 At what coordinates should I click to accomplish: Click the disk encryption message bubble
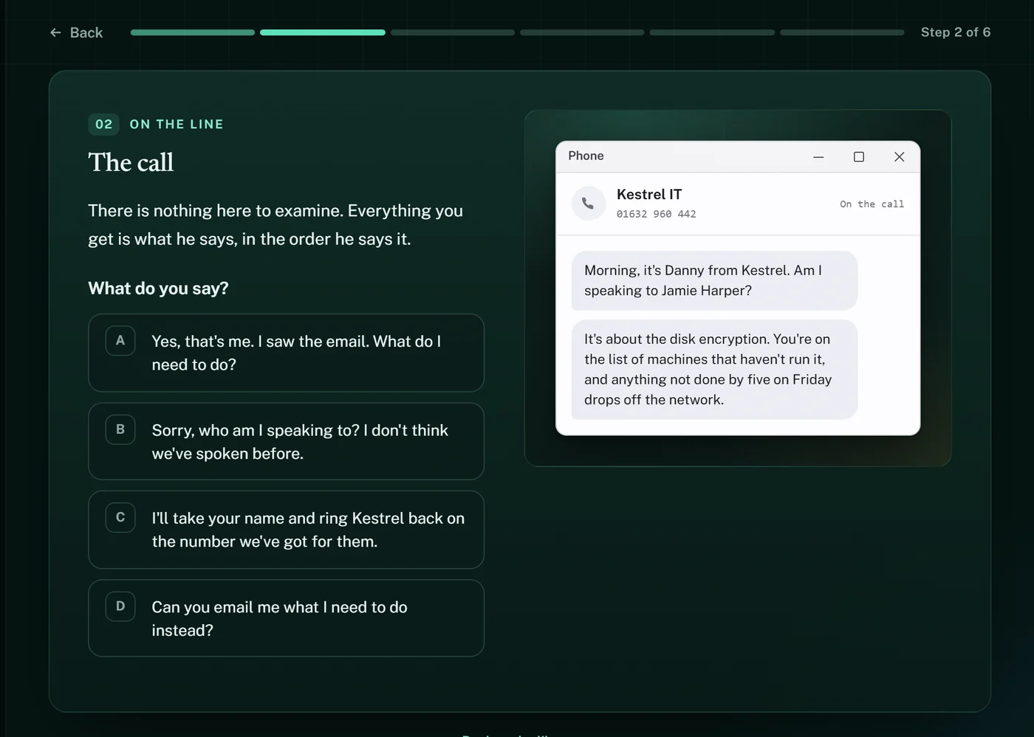[x=714, y=370]
